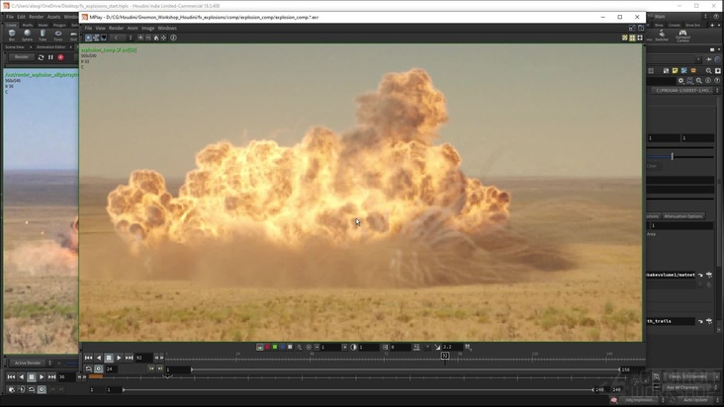The width and height of the screenshot is (724, 407).
Task: Jump to first frame in Houdini main playbar
Action: pyautogui.click(x=11, y=377)
